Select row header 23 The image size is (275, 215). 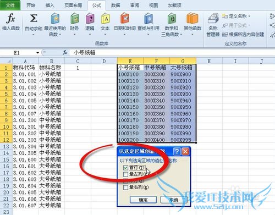tap(6, 212)
